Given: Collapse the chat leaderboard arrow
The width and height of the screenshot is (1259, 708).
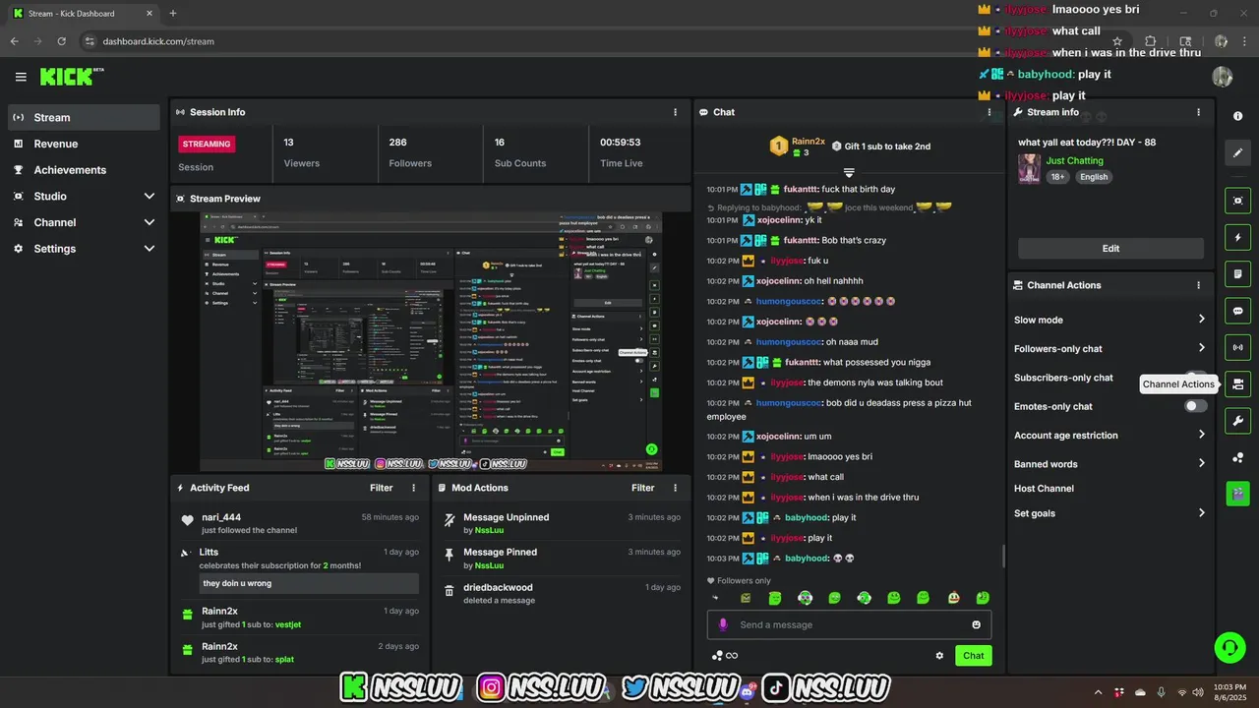Looking at the screenshot, I should coord(849,173).
